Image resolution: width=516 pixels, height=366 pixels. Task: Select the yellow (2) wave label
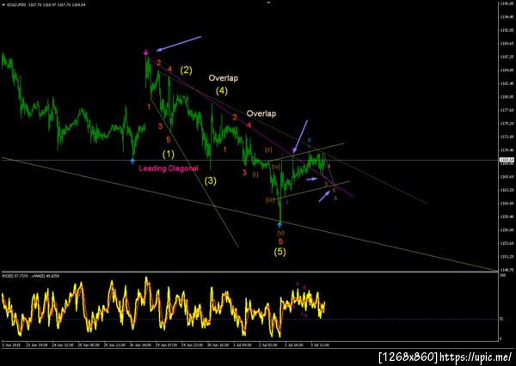coord(187,70)
